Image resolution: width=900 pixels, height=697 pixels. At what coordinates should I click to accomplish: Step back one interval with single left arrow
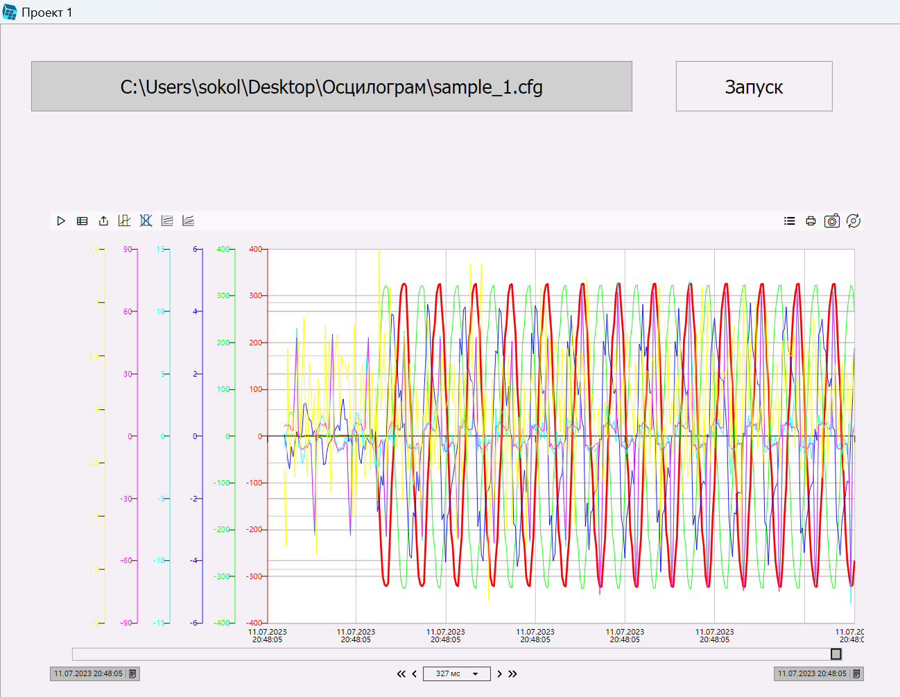415,674
